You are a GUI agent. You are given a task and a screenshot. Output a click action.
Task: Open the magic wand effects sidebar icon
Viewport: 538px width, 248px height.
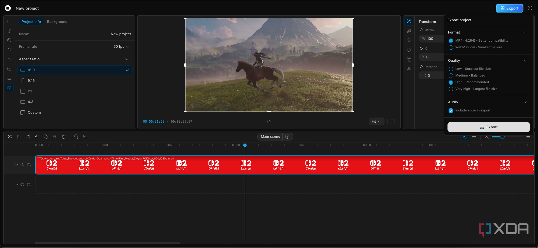pos(9,50)
